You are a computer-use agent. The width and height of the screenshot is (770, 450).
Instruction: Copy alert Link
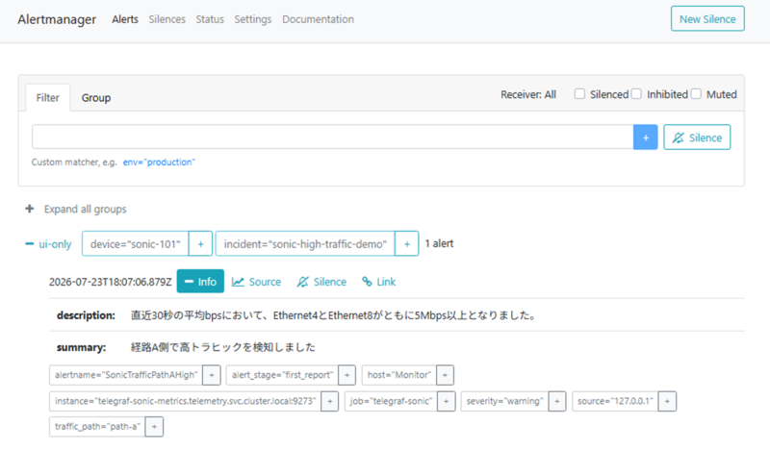pyautogui.click(x=378, y=282)
